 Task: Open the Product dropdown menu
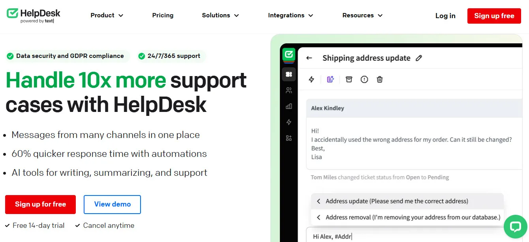click(x=107, y=15)
